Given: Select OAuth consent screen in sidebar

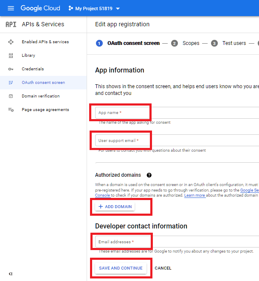Looking at the screenshot, I should (x=43, y=83).
